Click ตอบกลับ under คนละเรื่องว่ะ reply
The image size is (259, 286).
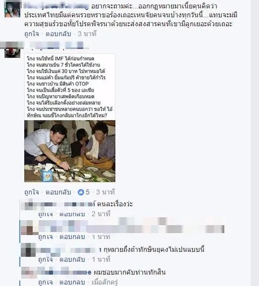[x=72, y=214]
